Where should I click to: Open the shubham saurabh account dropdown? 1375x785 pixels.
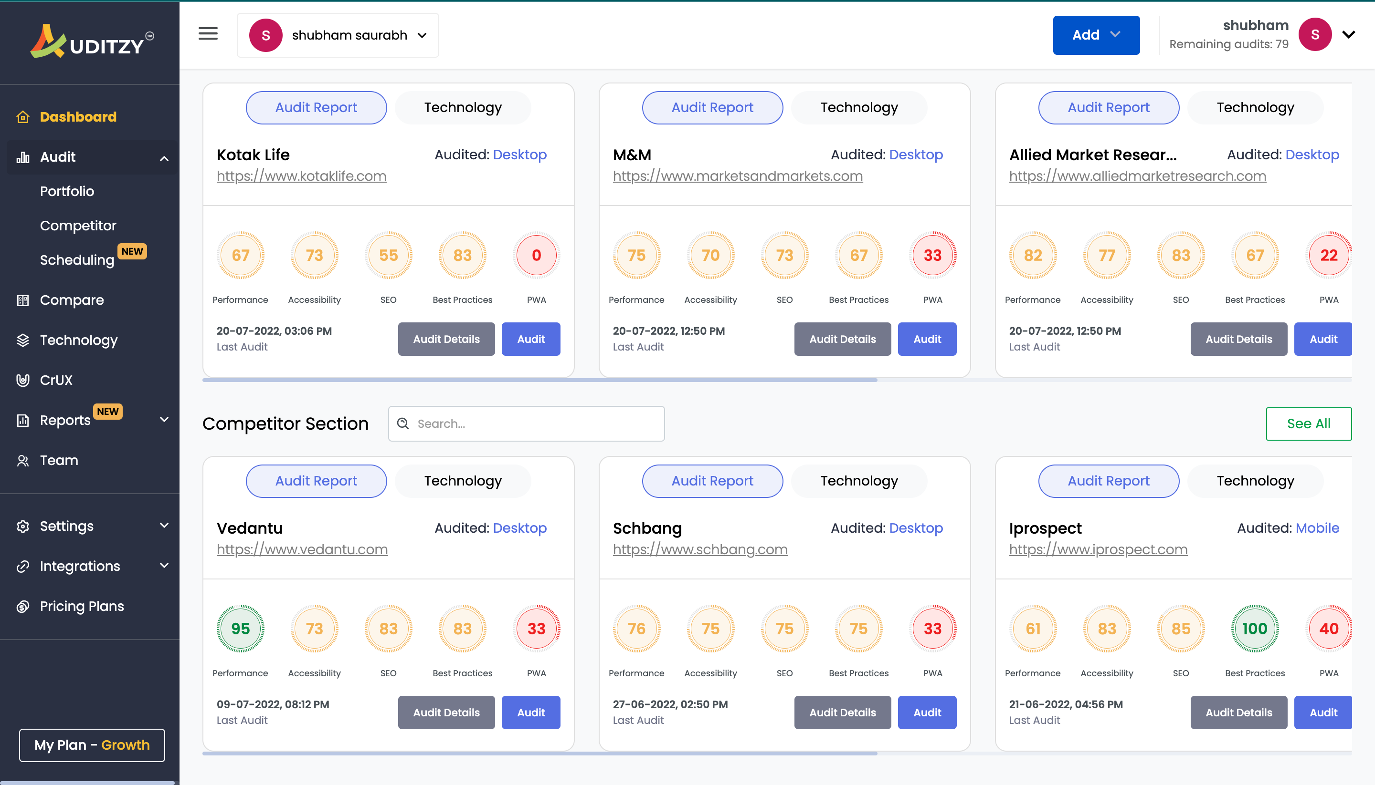[x=338, y=35]
